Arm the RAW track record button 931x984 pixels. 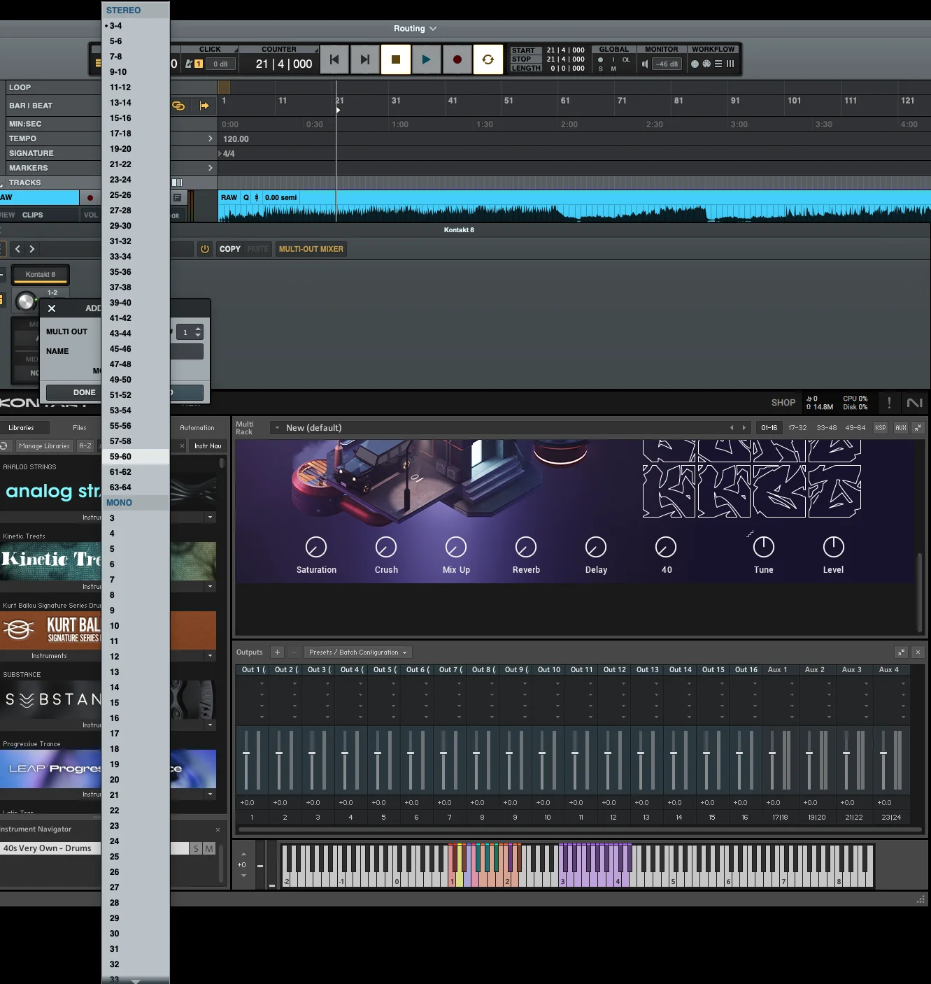point(90,198)
